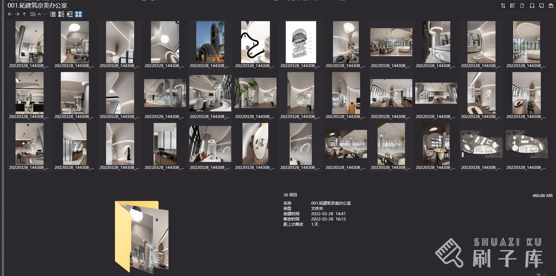Click the '36 项目' item count
This screenshot has height=276, width=556.
click(290, 195)
